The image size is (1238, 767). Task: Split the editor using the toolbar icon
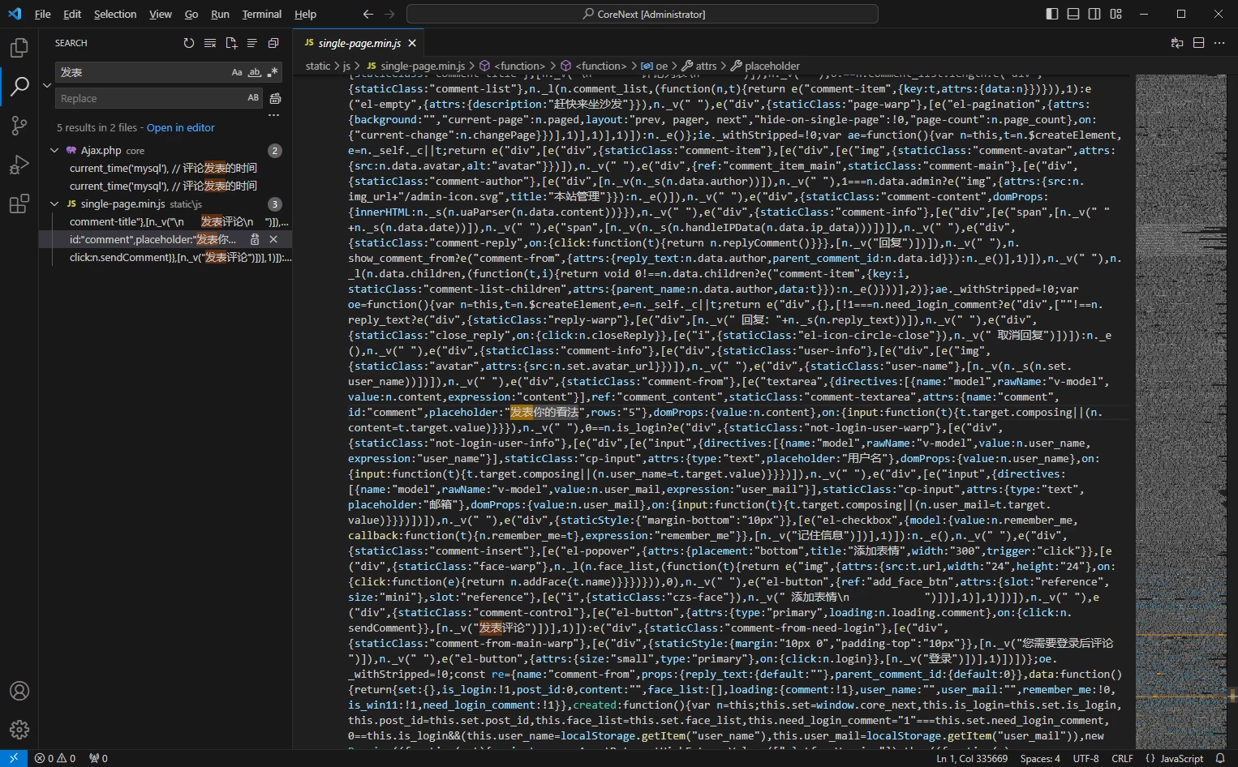click(x=1198, y=43)
